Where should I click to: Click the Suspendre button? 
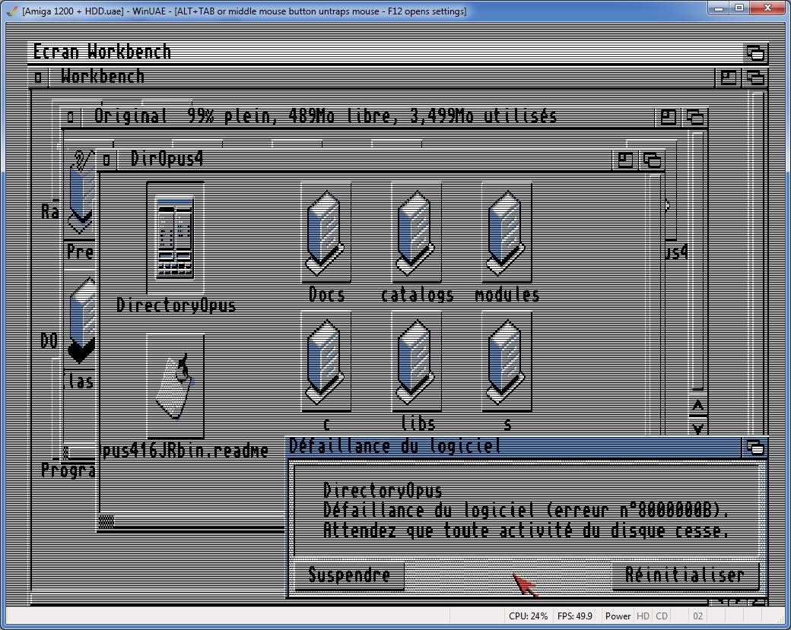(x=349, y=575)
